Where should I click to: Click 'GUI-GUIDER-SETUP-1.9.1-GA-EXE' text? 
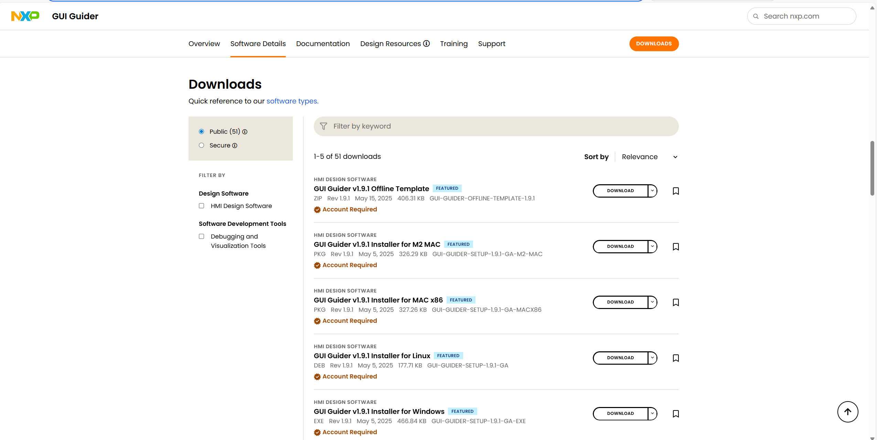pyautogui.click(x=478, y=421)
